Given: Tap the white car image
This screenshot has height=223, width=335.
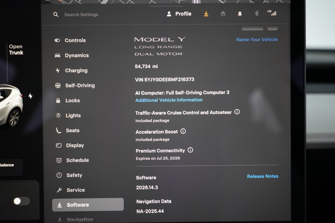Looking at the screenshot, I should click(11, 105).
